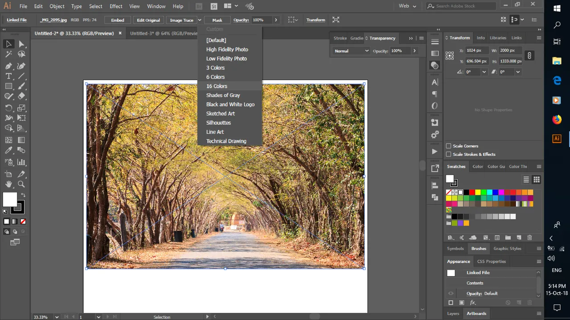
Task: Select the Paintbrush tool
Action: [x=21, y=86]
